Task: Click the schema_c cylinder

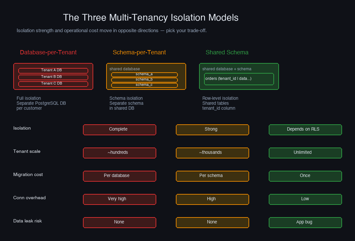Action: tap(144, 85)
